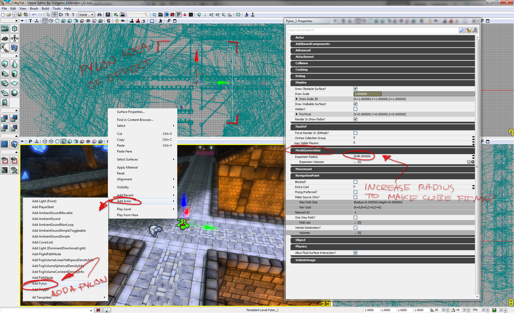
Task: Close the Pylon_1 Properties window
Action: [478, 21]
